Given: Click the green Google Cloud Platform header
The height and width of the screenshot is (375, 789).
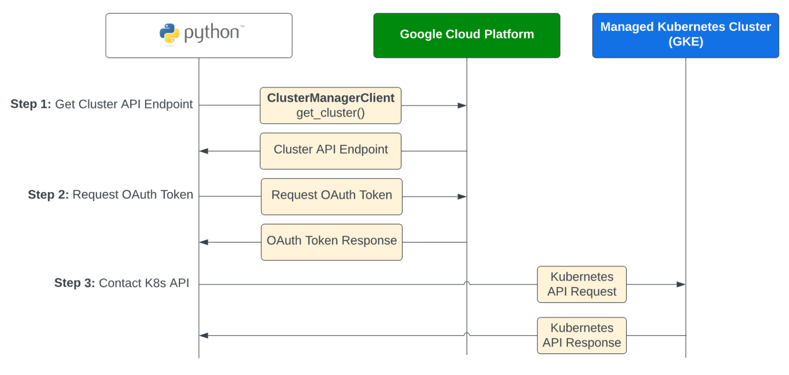Looking at the screenshot, I should coord(467,35).
